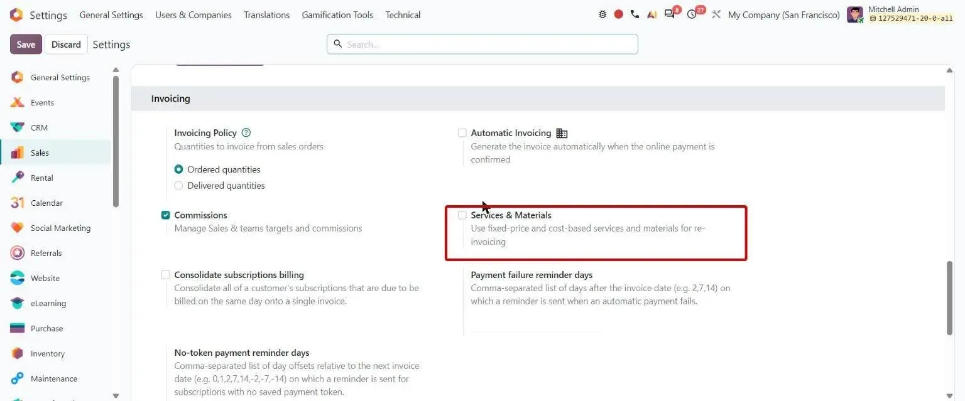Image resolution: width=965 pixels, height=401 pixels.
Task: Switch to the Purchase settings tab
Action: pyautogui.click(x=55, y=328)
